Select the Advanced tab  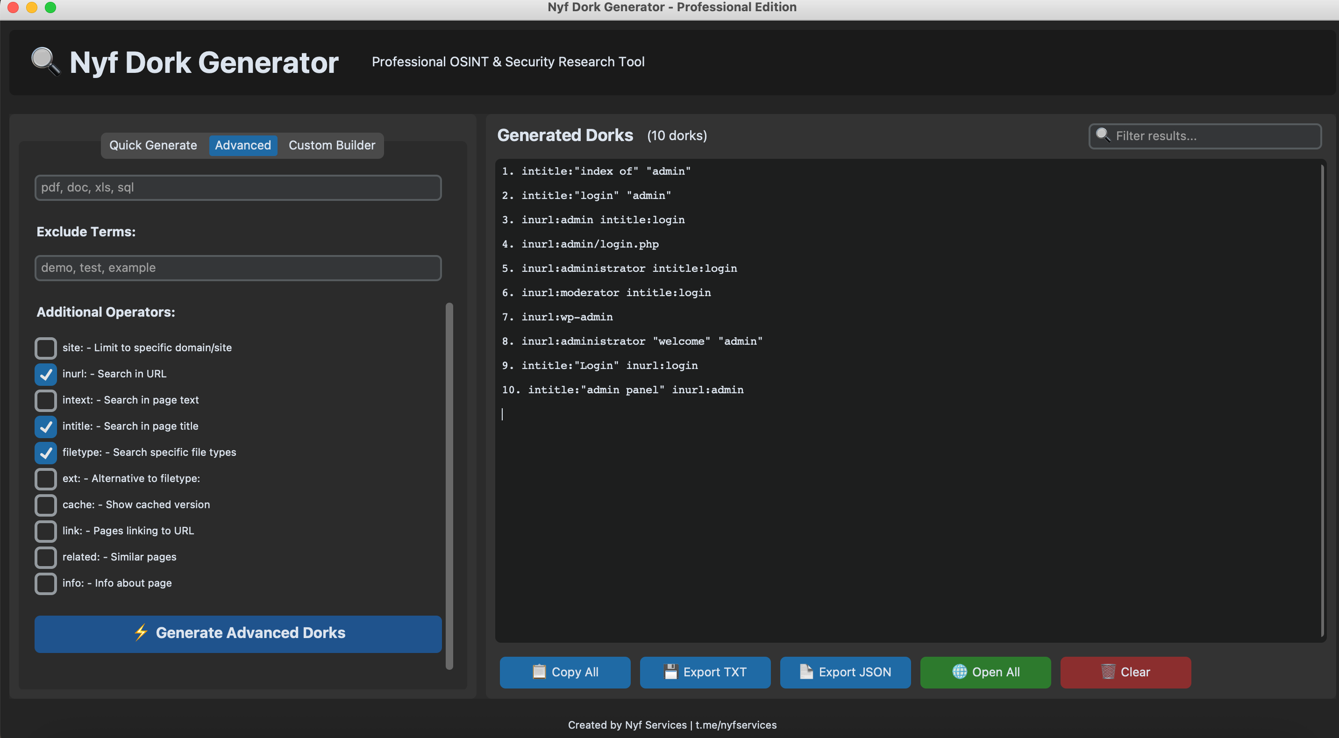pos(243,145)
